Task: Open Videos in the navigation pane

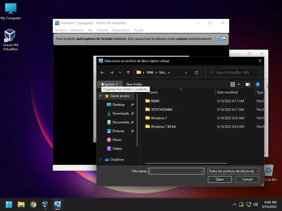Action: (117, 149)
